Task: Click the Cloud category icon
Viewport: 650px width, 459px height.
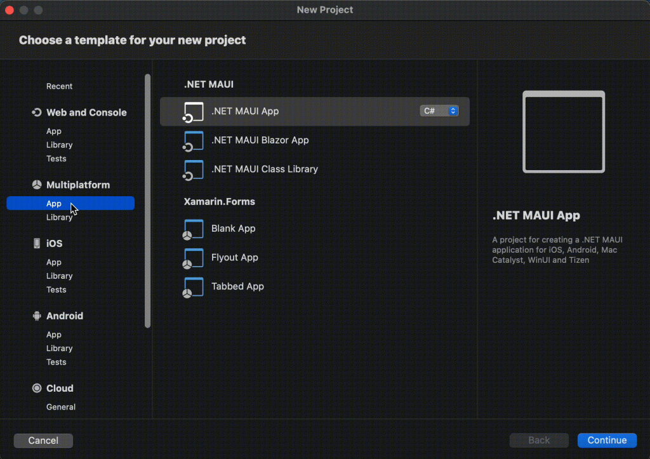Action: pyautogui.click(x=36, y=388)
